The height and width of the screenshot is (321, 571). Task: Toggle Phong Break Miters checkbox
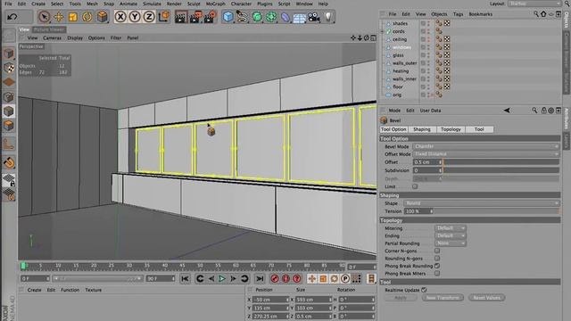pyautogui.click(x=437, y=274)
